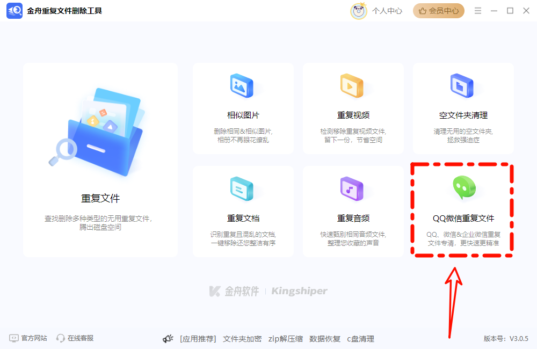Open 数据恢复 recommended app link
The width and height of the screenshot is (537, 349).
point(325,339)
